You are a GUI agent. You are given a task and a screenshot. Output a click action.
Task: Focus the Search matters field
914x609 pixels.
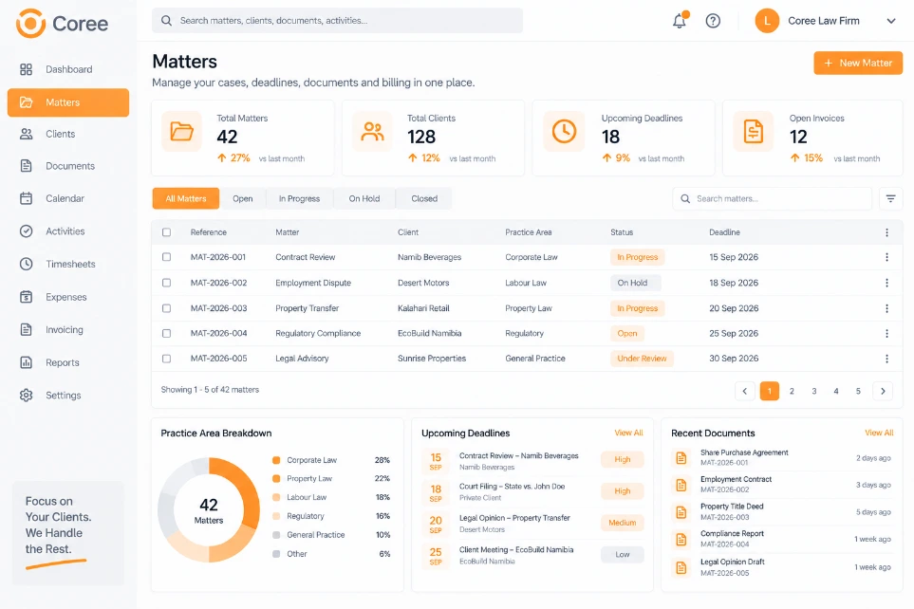(772, 198)
